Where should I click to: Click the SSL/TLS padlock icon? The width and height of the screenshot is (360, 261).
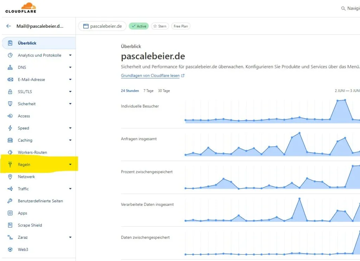coord(10,92)
